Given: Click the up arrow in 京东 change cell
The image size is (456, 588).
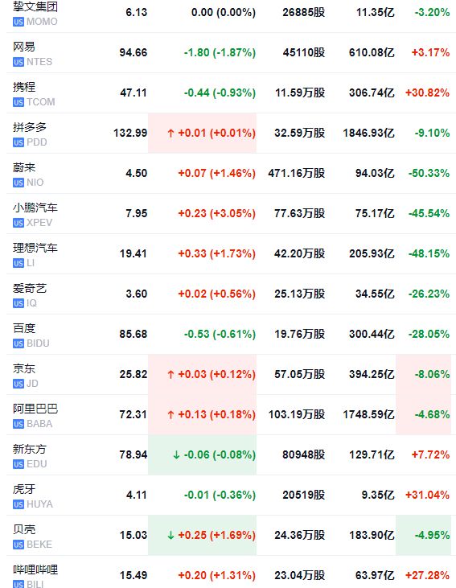Looking at the screenshot, I should pos(170,374).
